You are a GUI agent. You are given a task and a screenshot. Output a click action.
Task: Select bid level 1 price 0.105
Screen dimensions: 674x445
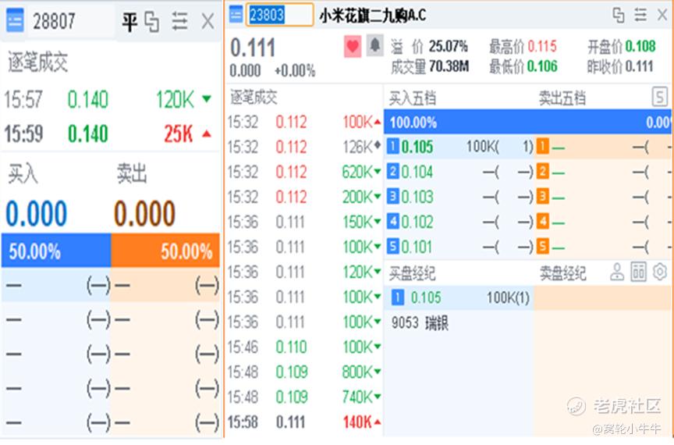[417, 148]
